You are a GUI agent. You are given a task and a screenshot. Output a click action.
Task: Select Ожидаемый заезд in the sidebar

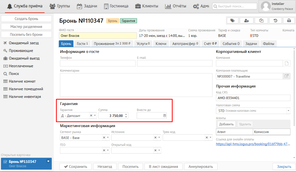click(24, 43)
